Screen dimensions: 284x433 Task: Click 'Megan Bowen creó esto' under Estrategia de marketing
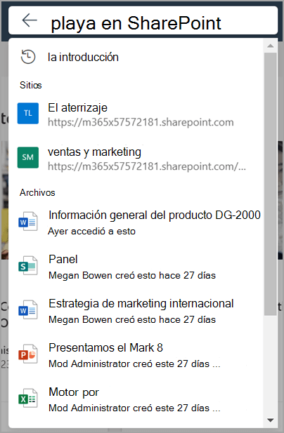click(132, 319)
